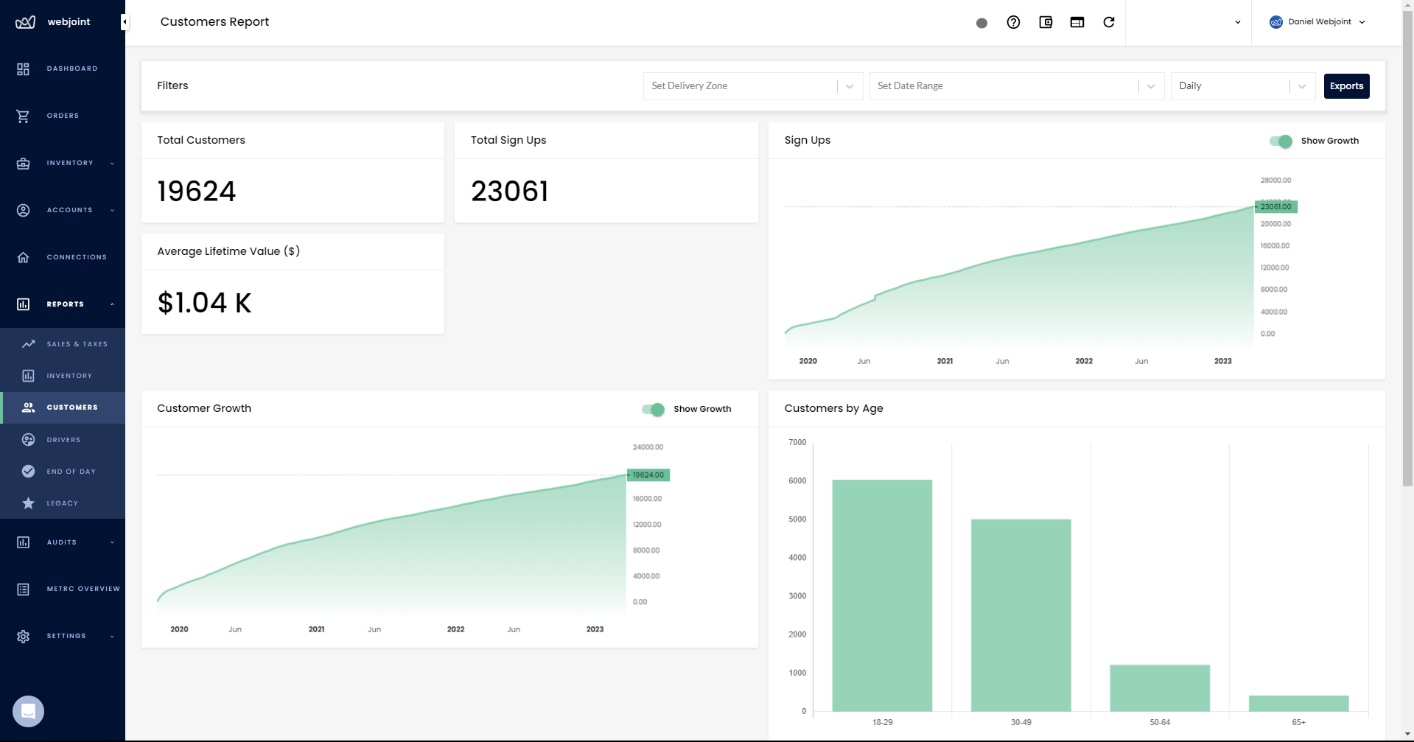Open the Set Date Range dropdown
Image resolution: width=1414 pixels, height=742 pixels.
point(1015,86)
